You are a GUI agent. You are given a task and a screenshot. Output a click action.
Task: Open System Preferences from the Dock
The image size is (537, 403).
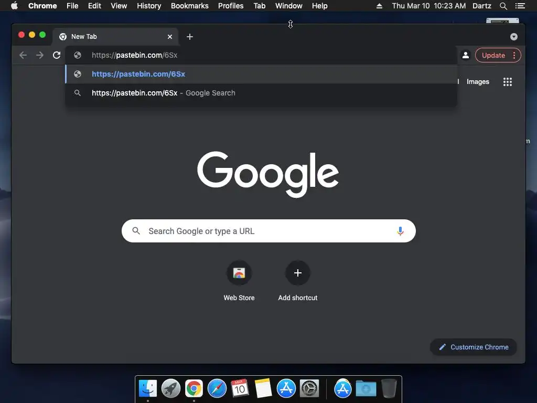coord(309,389)
